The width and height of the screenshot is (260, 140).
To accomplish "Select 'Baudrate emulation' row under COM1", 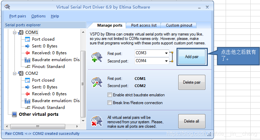I will click(x=56, y=59).
